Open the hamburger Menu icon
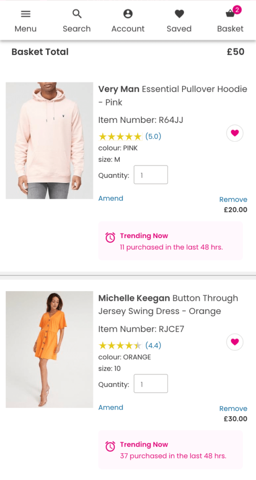256x480 pixels. (x=26, y=14)
